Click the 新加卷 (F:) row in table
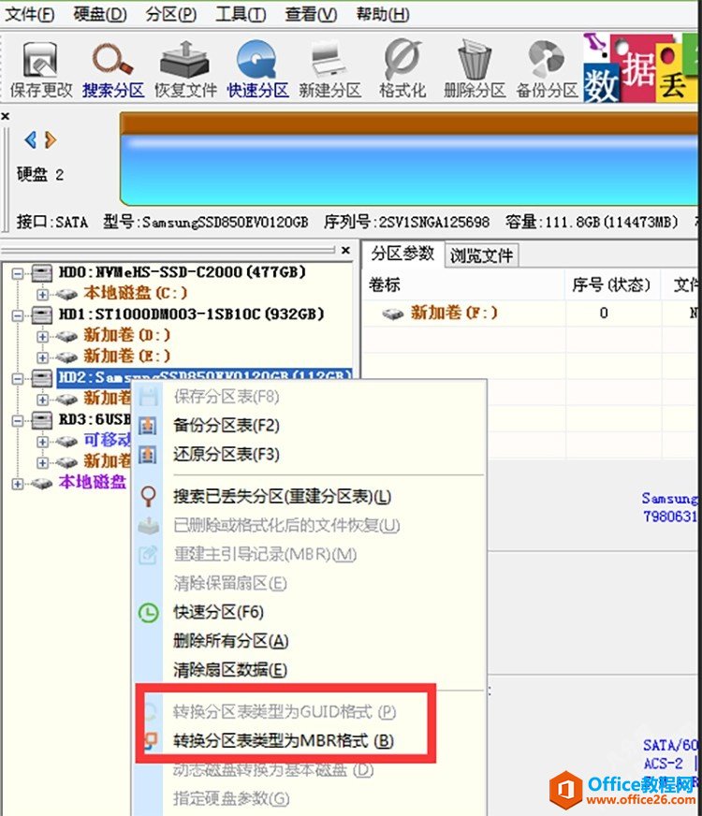Image resolution: width=702 pixels, height=816 pixels. 530,313
